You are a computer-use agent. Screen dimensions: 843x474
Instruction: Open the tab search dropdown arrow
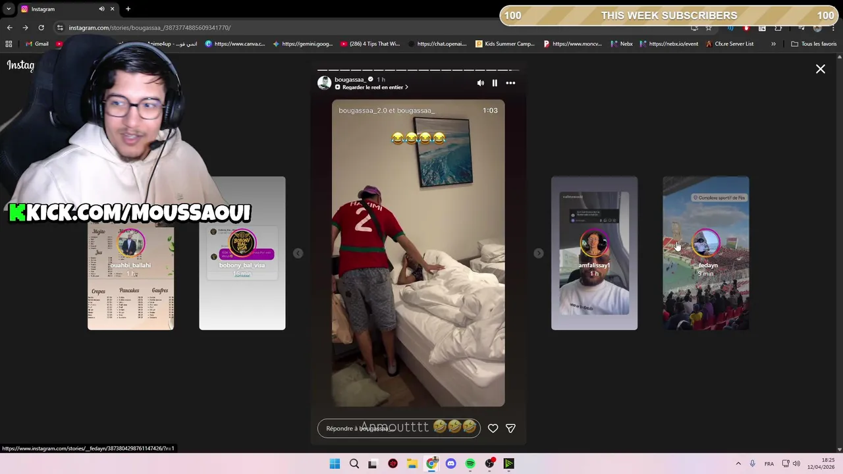pos(9,9)
